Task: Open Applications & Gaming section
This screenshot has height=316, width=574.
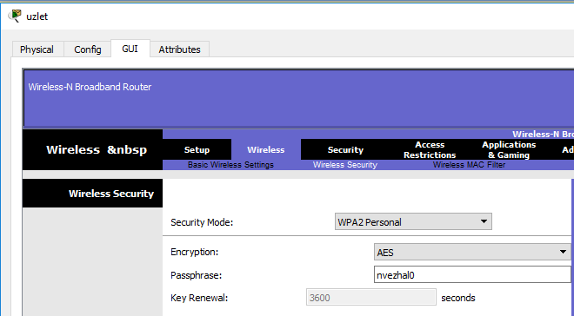Action: (509, 150)
